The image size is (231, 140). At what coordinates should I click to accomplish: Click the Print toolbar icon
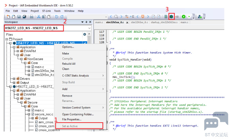click(x=32, y=17)
